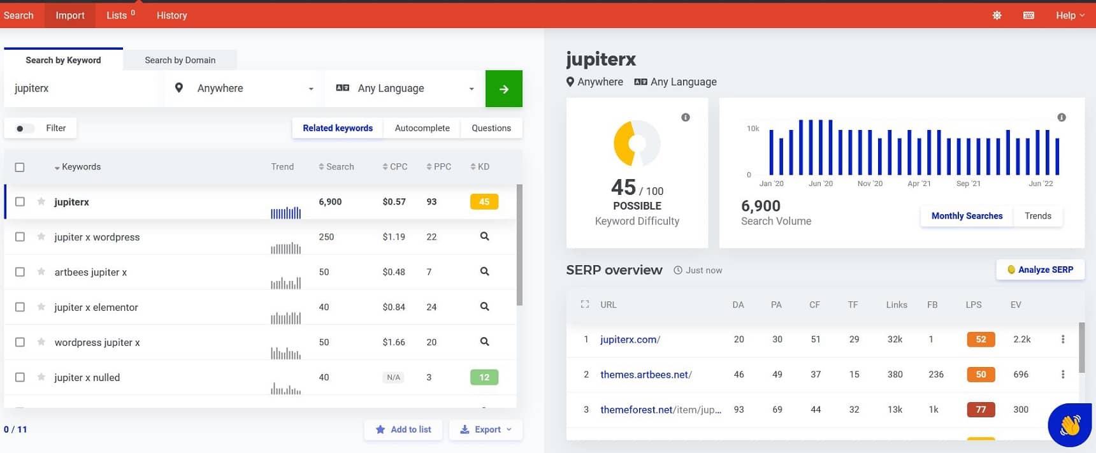Open the keyboard shortcuts icon
This screenshot has width=1096, height=453.
point(1028,15)
